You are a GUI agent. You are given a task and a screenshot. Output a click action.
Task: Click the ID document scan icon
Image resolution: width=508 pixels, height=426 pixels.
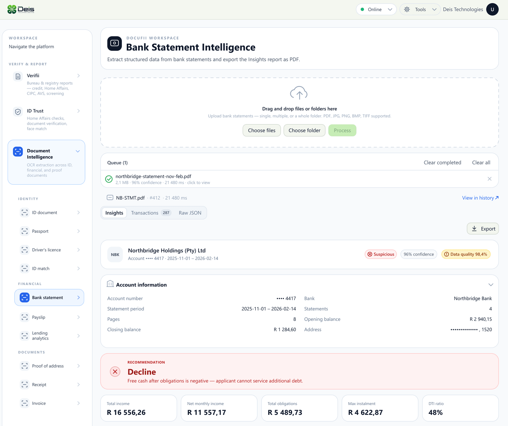pyautogui.click(x=24, y=212)
